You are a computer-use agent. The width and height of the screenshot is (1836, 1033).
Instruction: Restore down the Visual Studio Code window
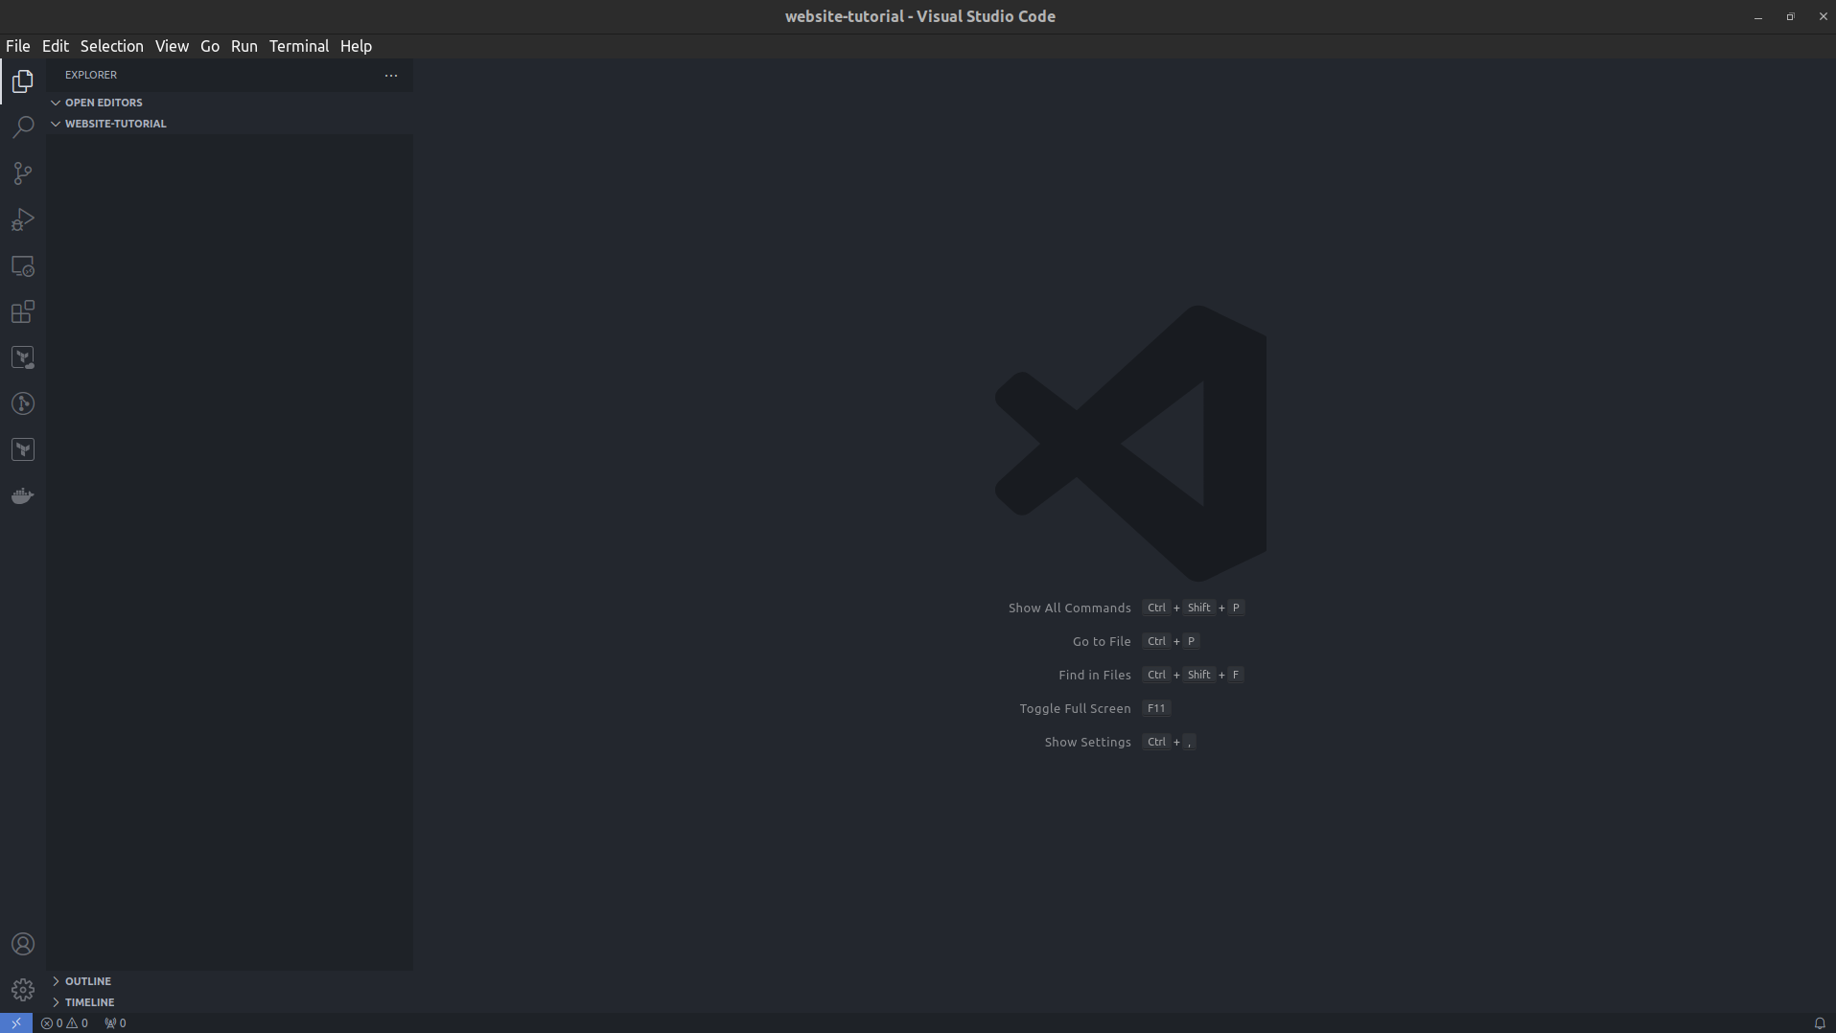click(x=1790, y=17)
